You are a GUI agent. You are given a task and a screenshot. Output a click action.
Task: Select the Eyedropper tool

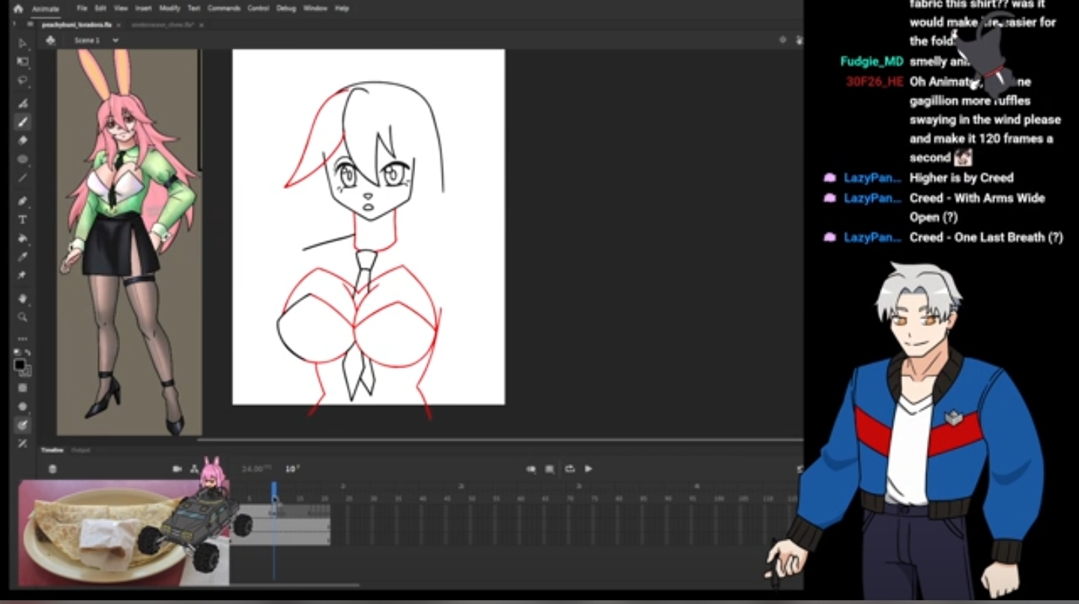tap(22, 257)
